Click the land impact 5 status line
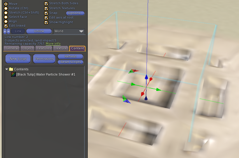This screenshot has height=158, width=239. tap(30, 40)
